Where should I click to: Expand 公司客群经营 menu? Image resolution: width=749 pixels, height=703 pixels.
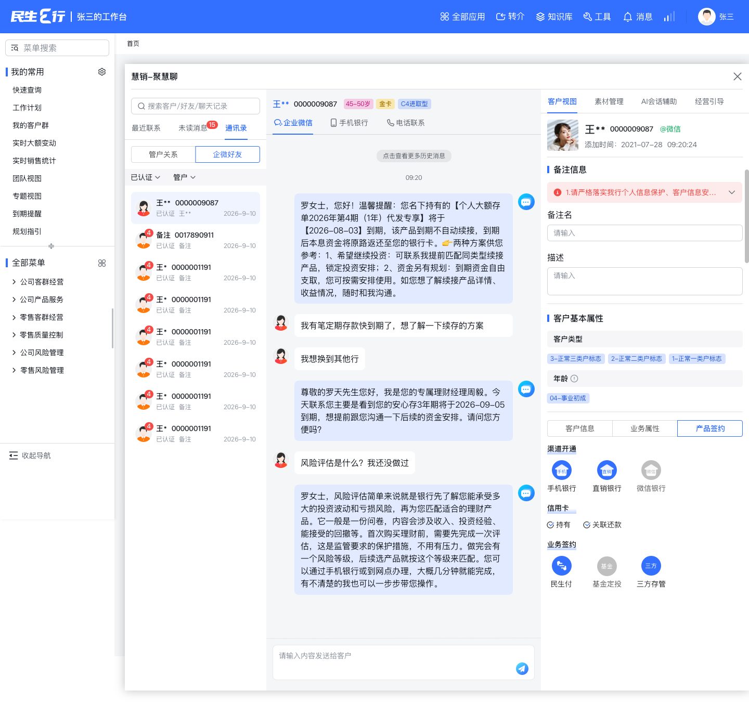(37, 282)
